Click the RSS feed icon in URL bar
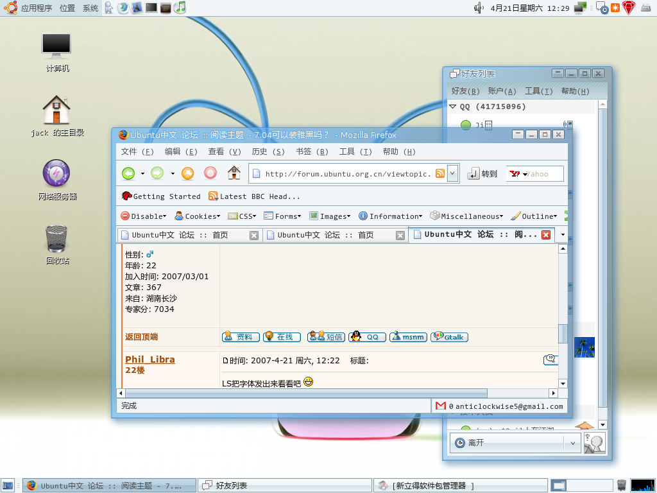Screen dimensions: 657x493 coord(440,173)
